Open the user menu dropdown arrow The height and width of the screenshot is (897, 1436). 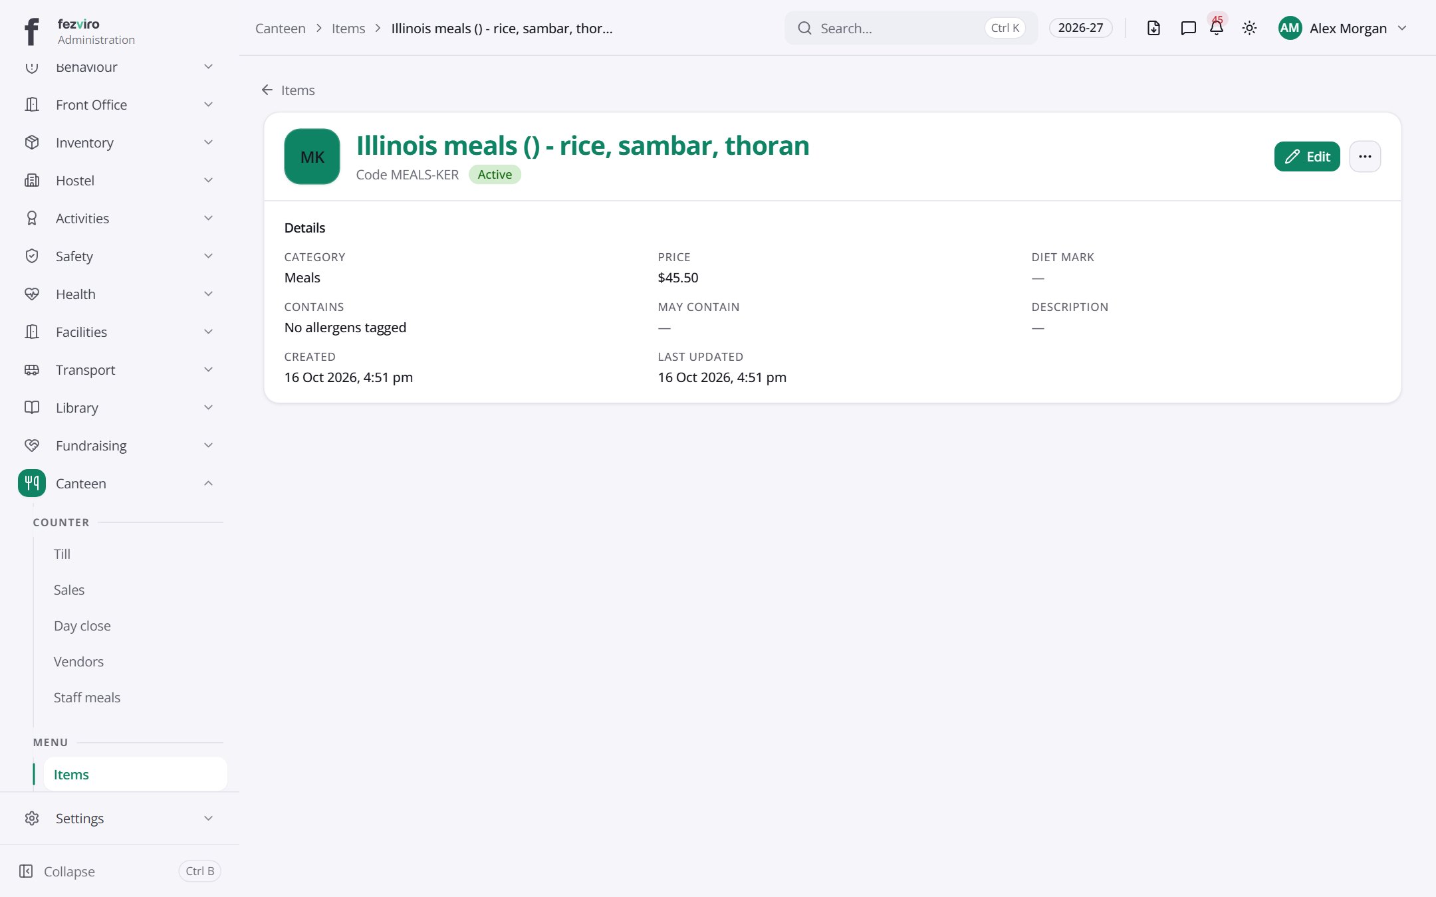click(x=1402, y=28)
